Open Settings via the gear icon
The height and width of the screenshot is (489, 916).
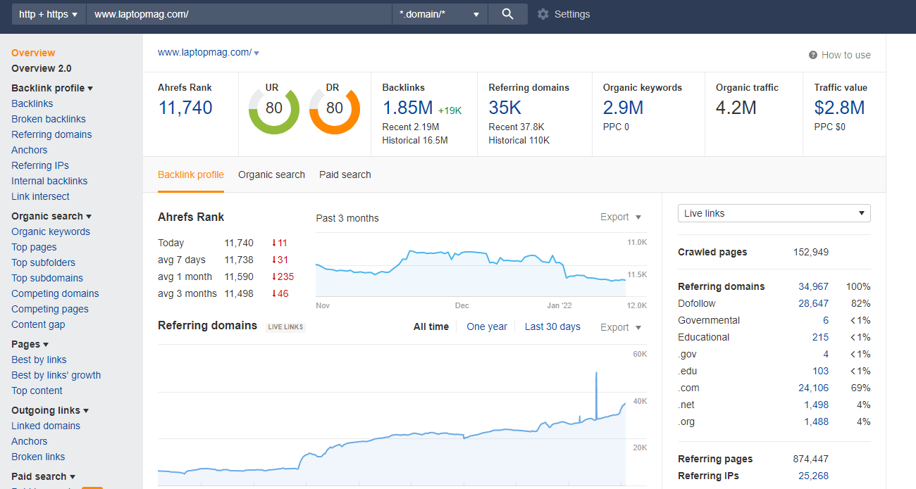[543, 14]
